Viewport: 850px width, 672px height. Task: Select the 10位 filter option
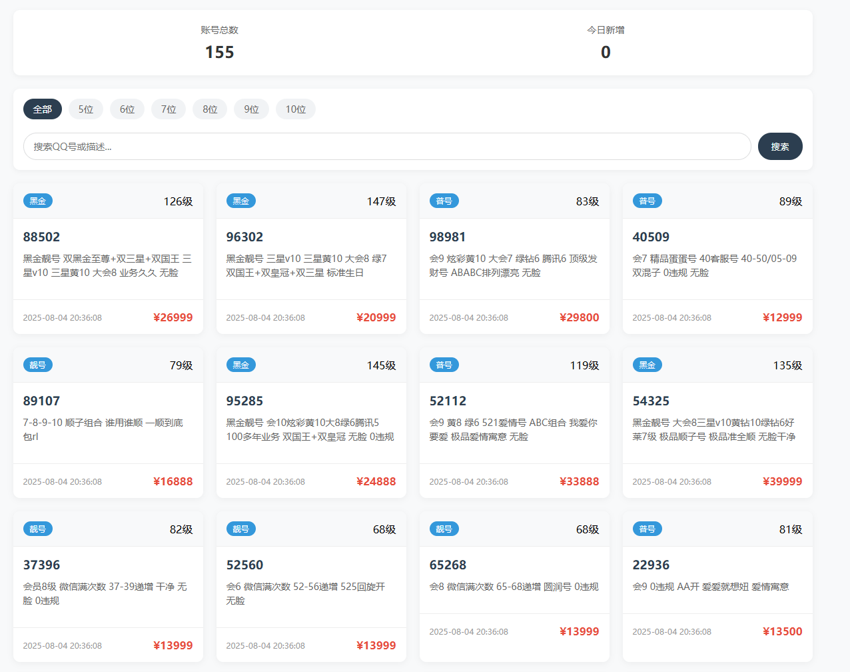pyautogui.click(x=296, y=109)
